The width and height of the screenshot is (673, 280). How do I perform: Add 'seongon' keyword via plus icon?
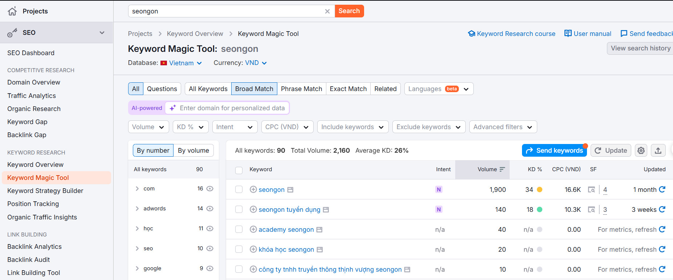click(x=253, y=189)
